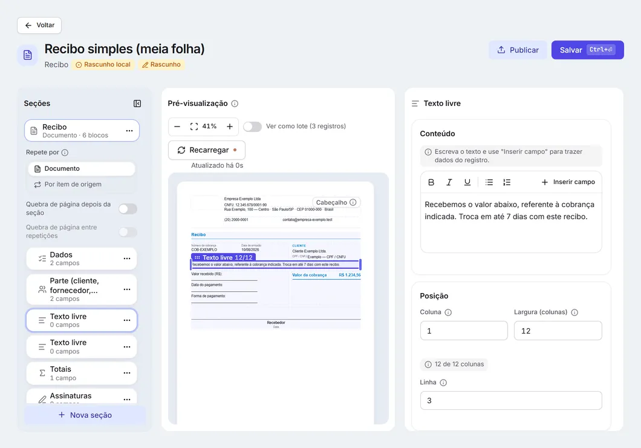Toggle Quebra de página depois da seção

point(128,209)
